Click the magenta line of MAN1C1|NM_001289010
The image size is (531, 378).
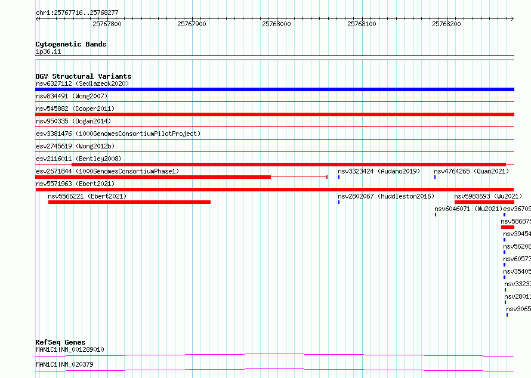pyautogui.click(x=274, y=355)
